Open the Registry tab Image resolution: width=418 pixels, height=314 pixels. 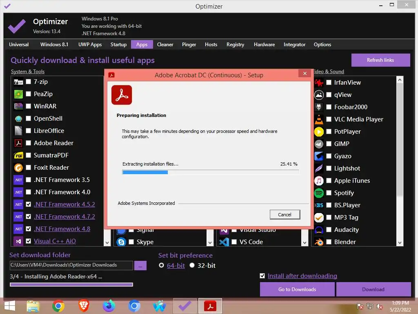point(236,45)
